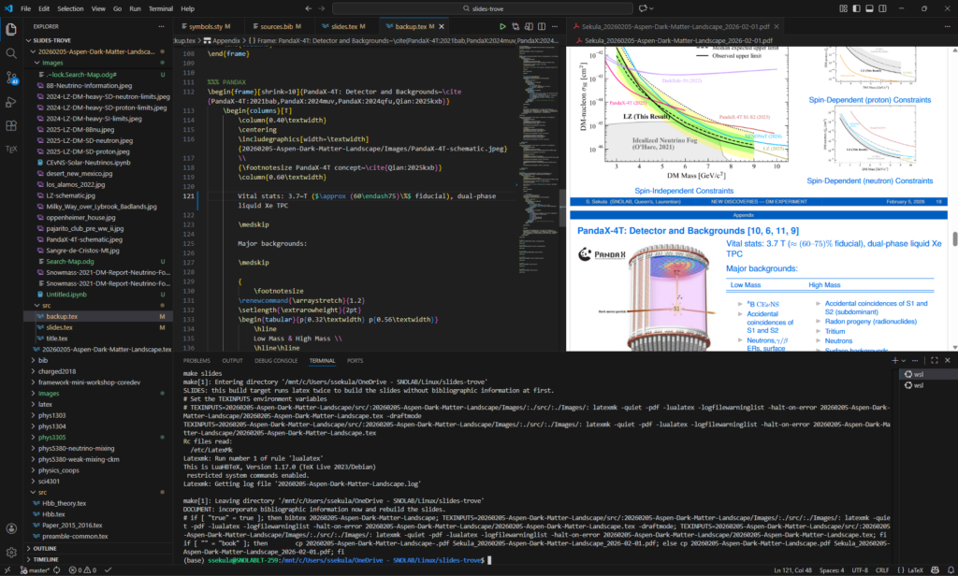Toggle the secondary side bar

point(882,7)
